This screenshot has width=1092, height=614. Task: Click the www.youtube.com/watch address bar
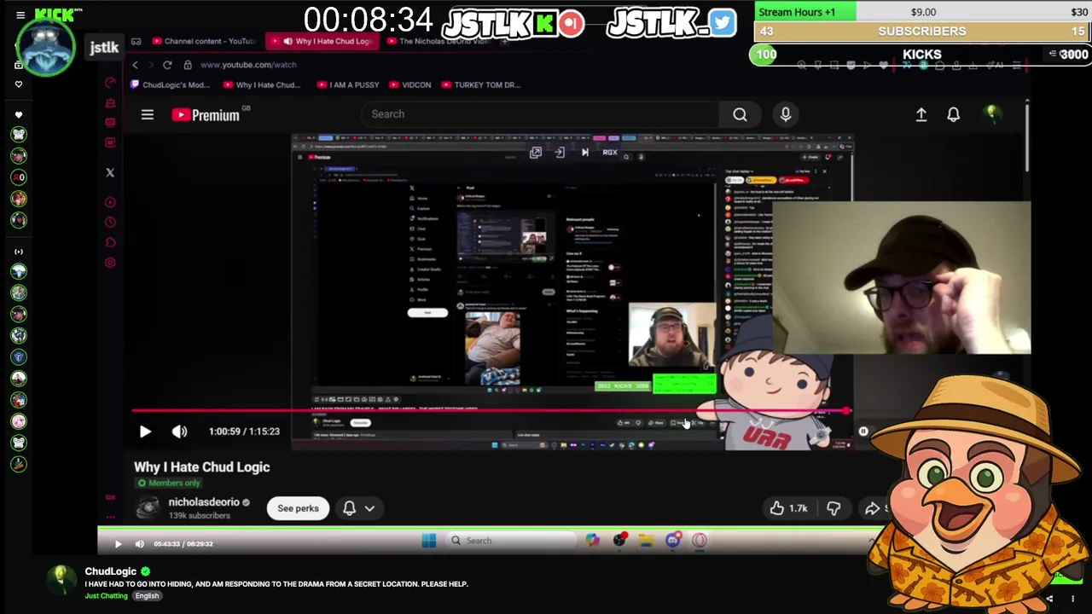click(248, 65)
